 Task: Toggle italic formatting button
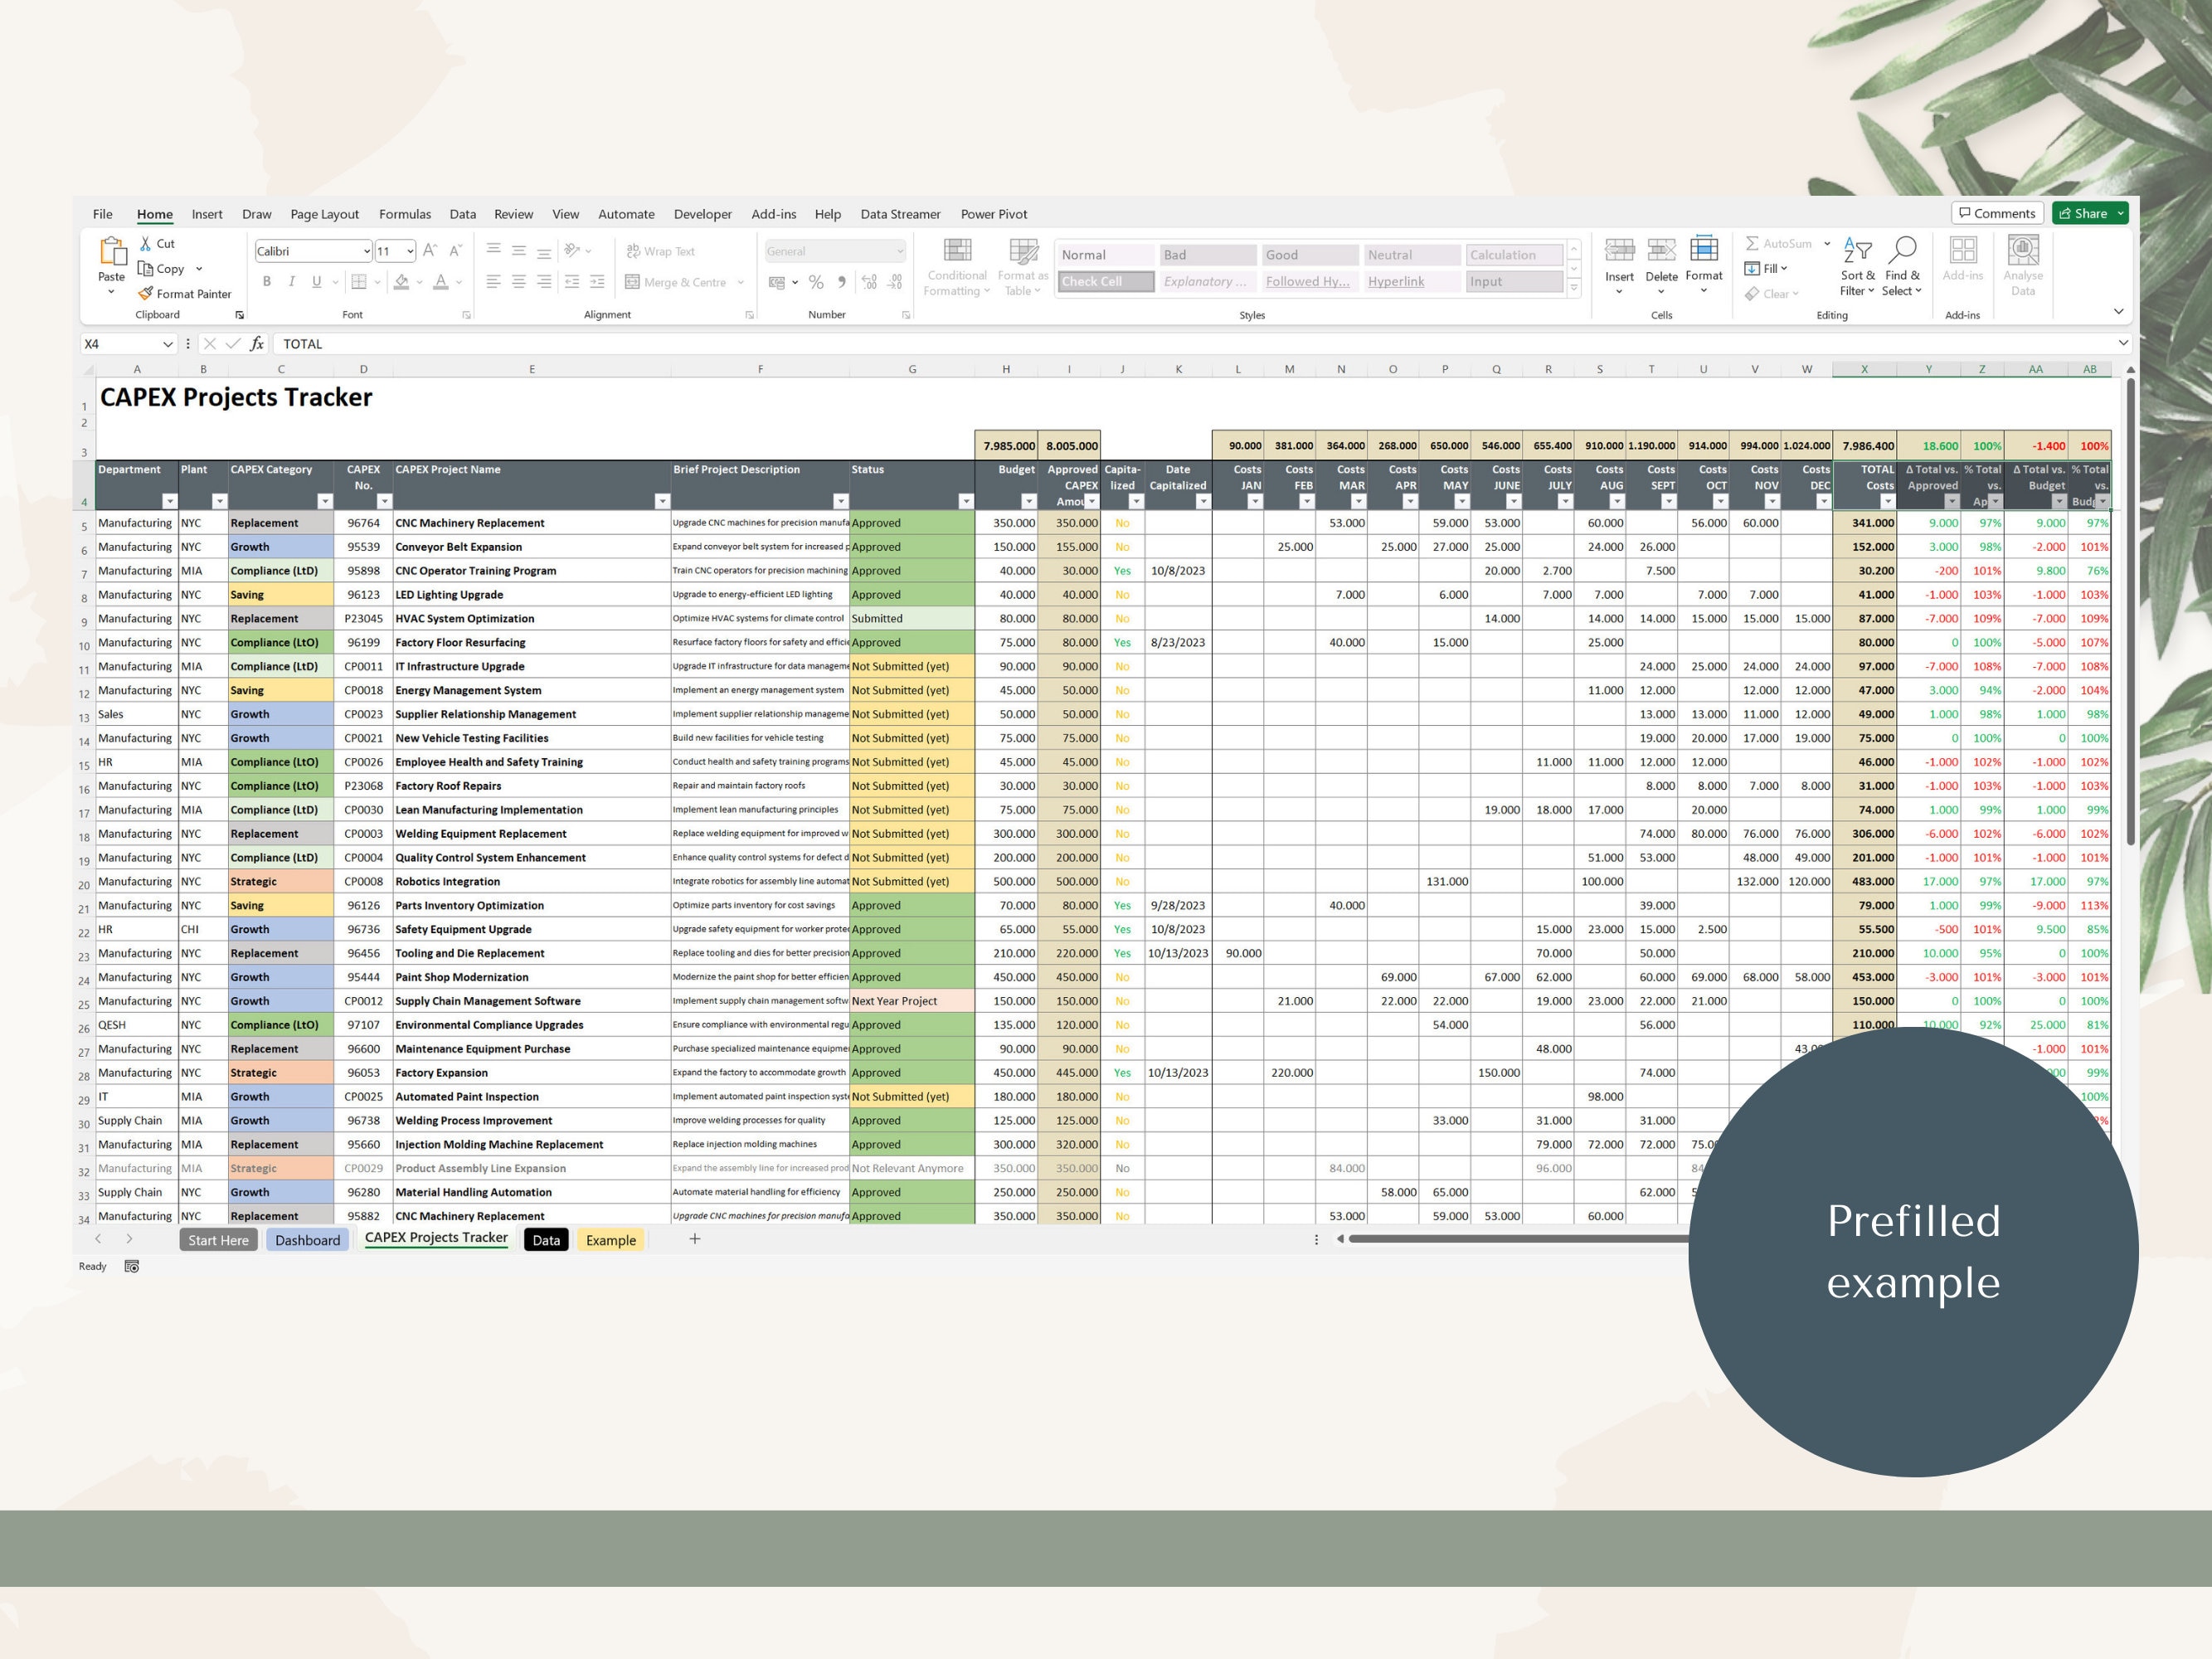[291, 282]
